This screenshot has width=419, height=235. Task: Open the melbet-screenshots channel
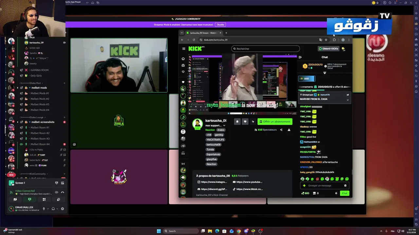click(x=43, y=122)
